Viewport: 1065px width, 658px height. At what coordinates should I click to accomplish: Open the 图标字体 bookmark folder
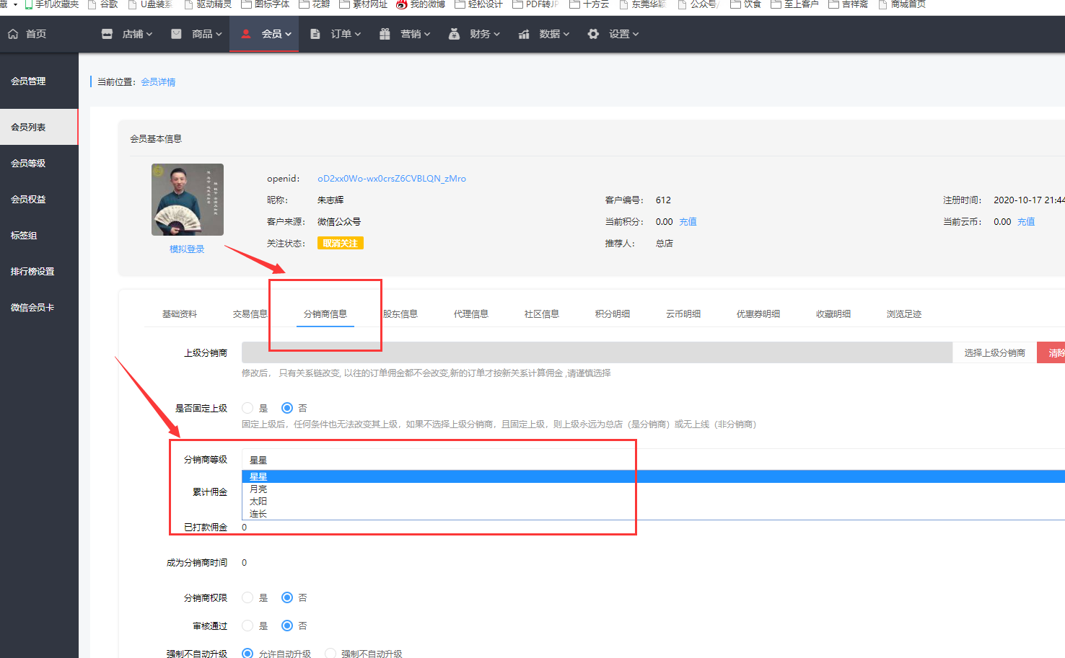coord(265,4)
